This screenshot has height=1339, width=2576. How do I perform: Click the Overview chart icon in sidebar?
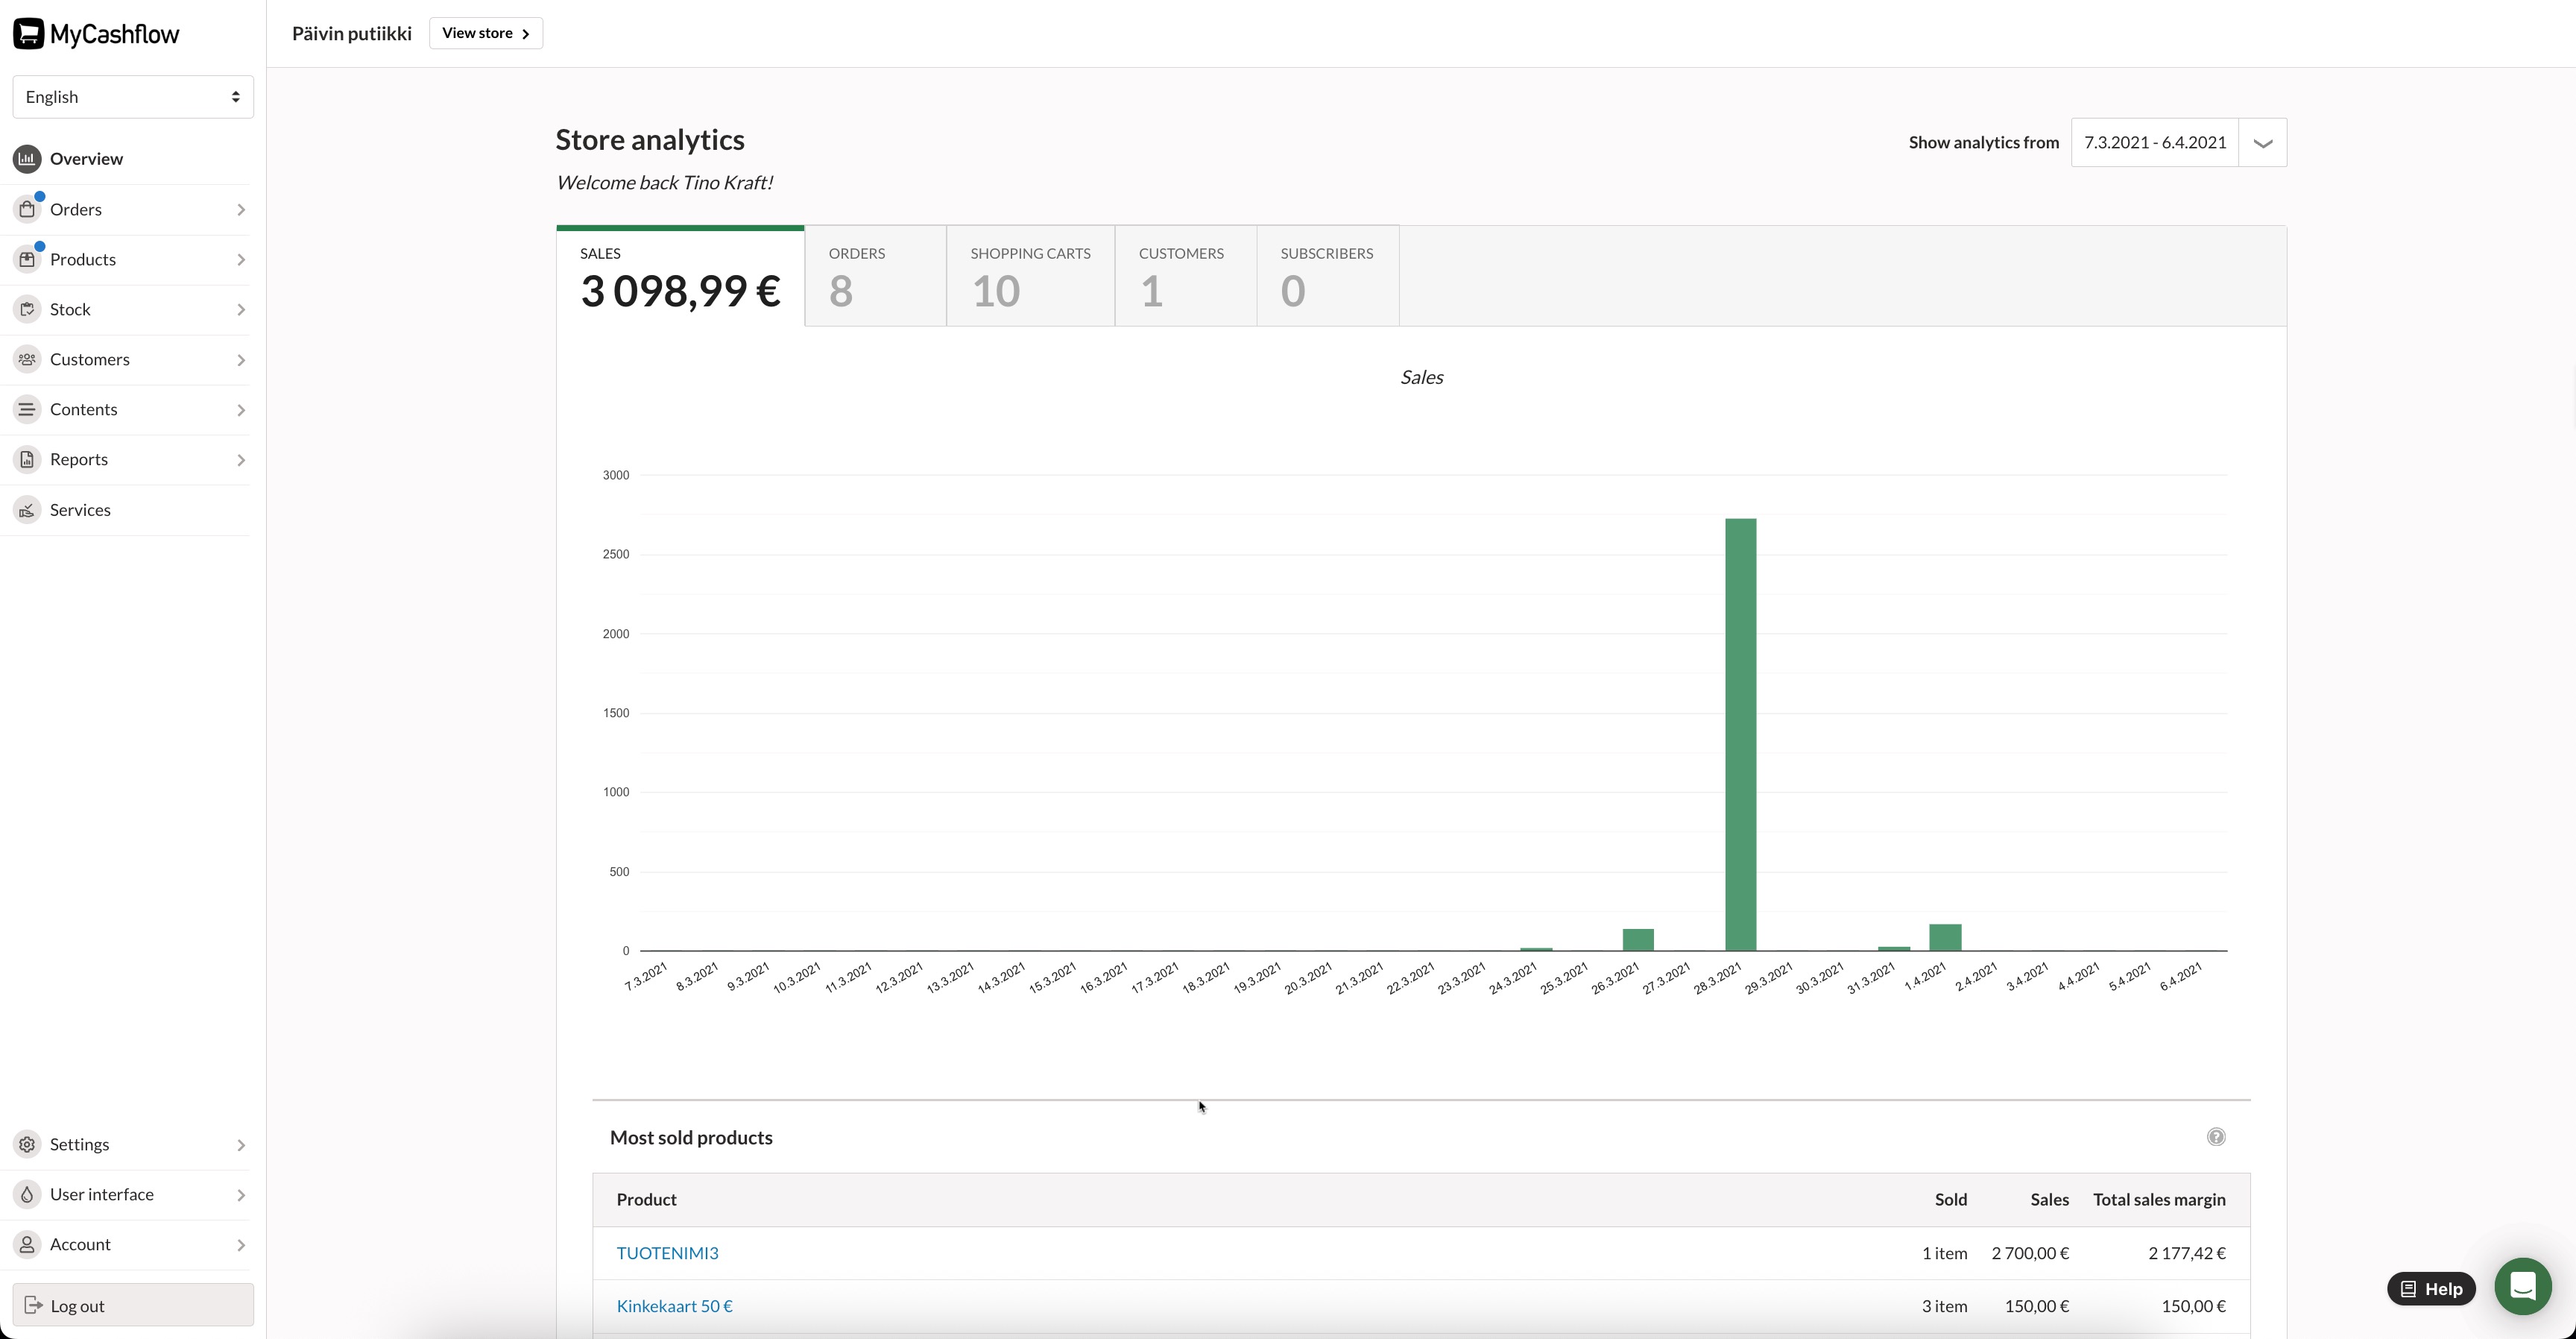tap(27, 158)
